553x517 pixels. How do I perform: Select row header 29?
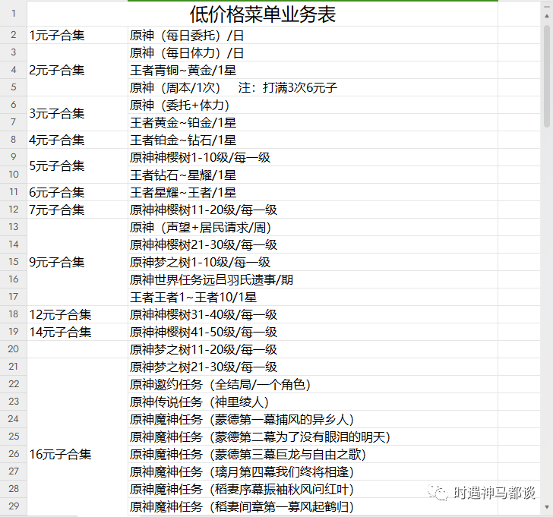14,506
